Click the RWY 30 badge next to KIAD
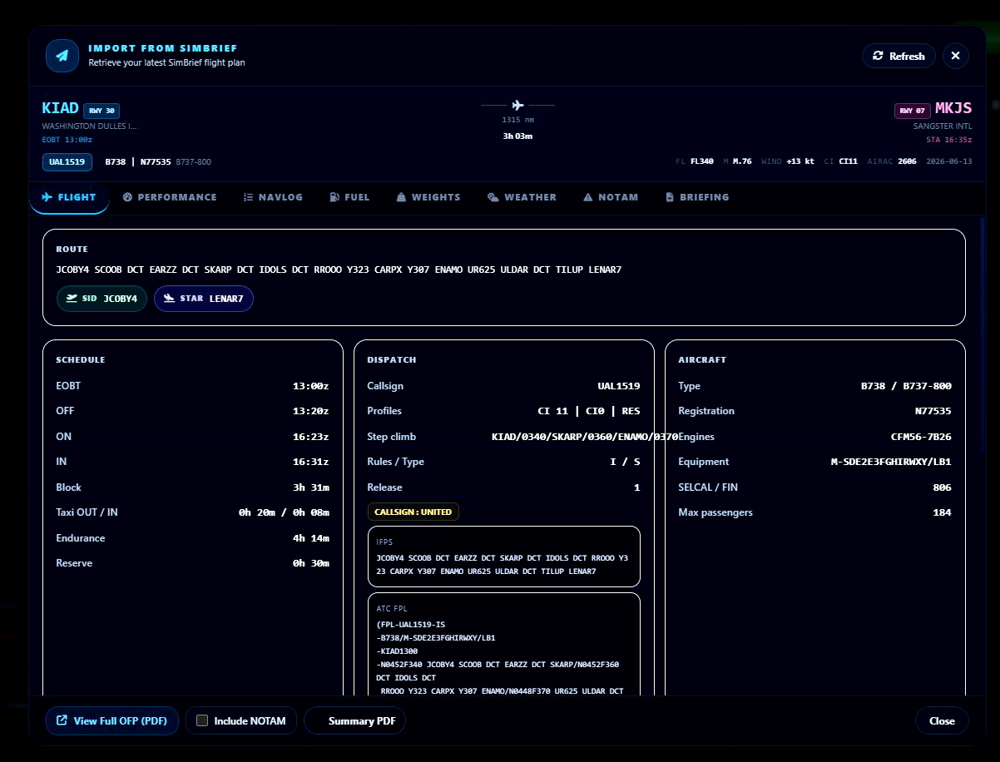 [x=101, y=111]
